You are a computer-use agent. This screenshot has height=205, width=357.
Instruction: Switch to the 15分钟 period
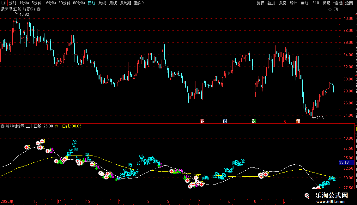[x=50, y=3]
